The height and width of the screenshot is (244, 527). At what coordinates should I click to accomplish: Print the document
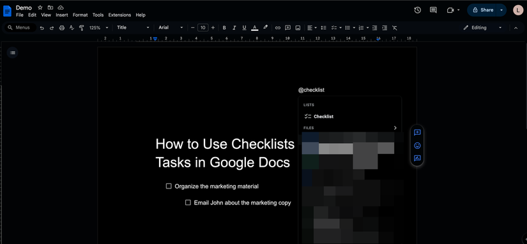62,28
